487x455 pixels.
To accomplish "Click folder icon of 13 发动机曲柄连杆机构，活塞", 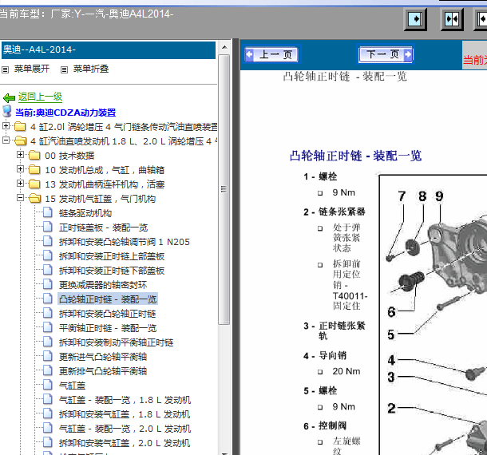I will tap(34, 184).
